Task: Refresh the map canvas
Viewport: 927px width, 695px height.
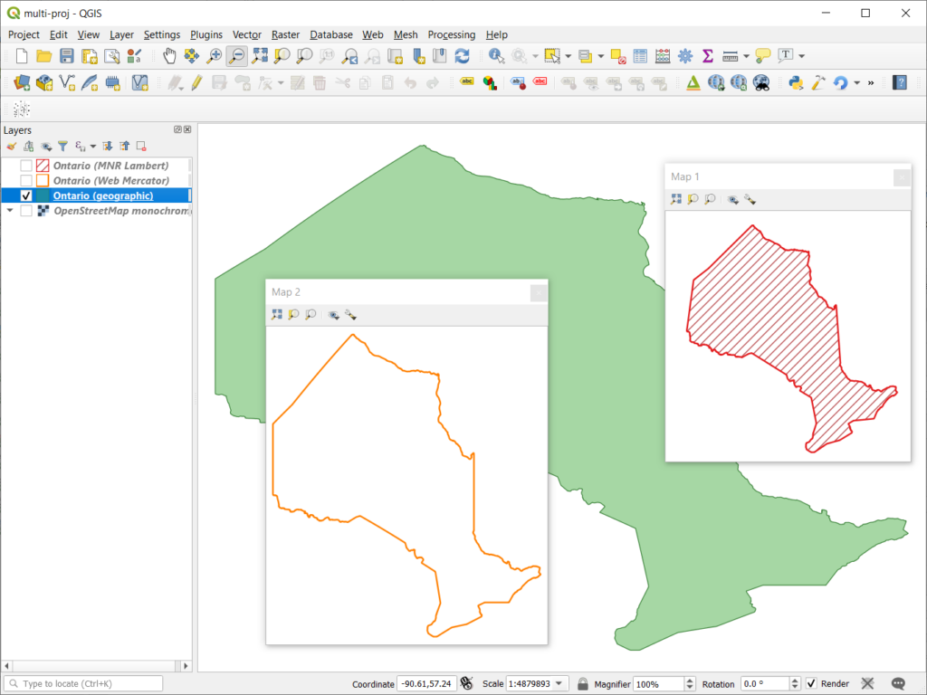Action: click(x=463, y=55)
